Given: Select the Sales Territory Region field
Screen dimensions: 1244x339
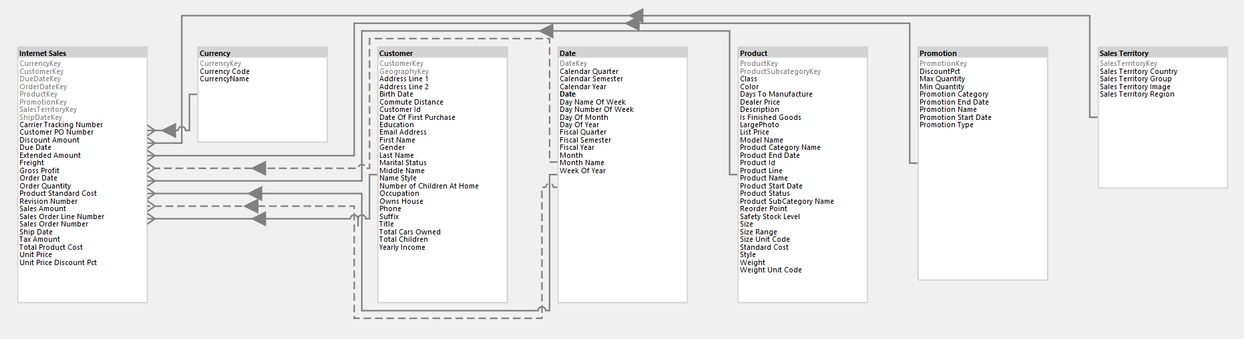Looking at the screenshot, I should pyautogui.click(x=1136, y=94).
